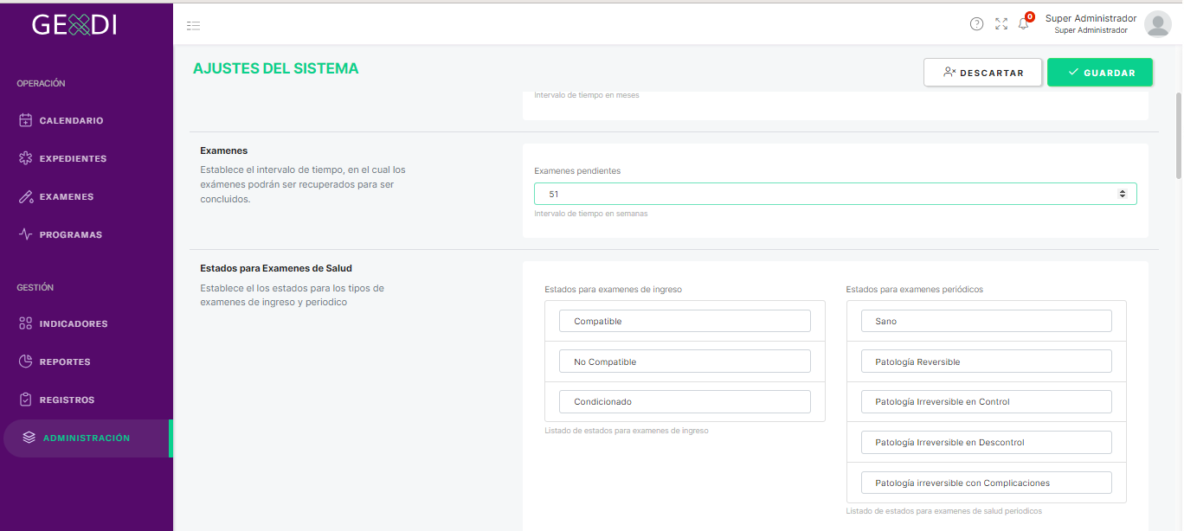Toggle fullscreen expand icon
Screen dimensions: 1184x531
[x=1001, y=24]
